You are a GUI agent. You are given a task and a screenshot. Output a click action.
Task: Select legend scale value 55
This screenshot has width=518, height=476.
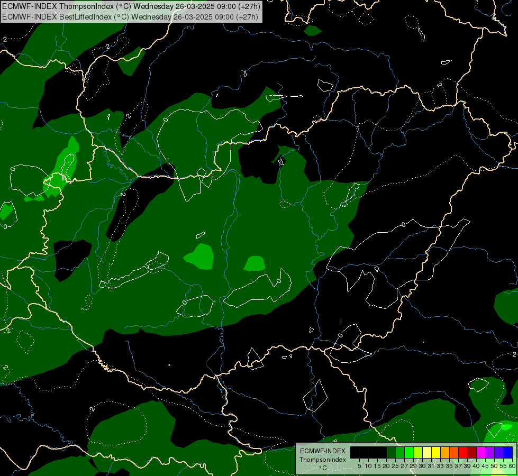pyautogui.click(x=504, y=466)
